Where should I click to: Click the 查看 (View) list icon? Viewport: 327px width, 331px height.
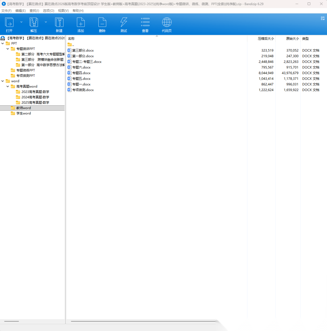click(x=145, y=23)
